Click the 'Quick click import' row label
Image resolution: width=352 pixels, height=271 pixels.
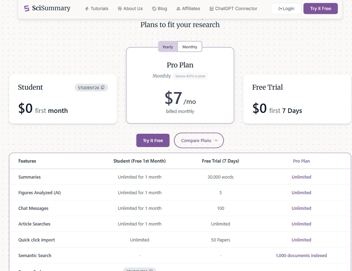[36, 240]
